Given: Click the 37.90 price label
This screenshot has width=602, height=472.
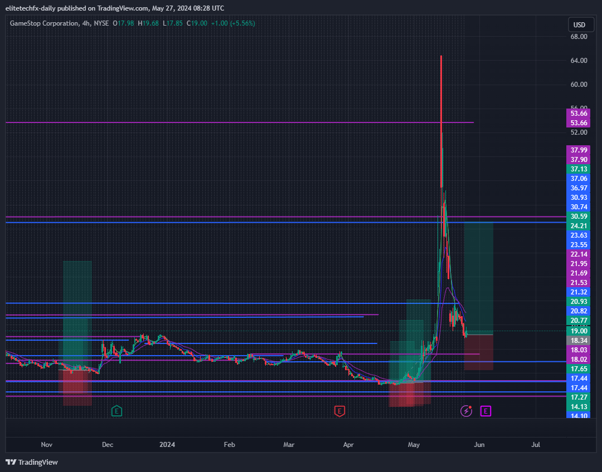Looking at the screenshot, I should coord(578,160).
